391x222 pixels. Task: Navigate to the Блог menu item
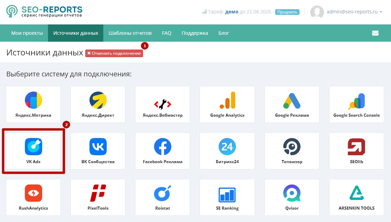tap(224, 33)
